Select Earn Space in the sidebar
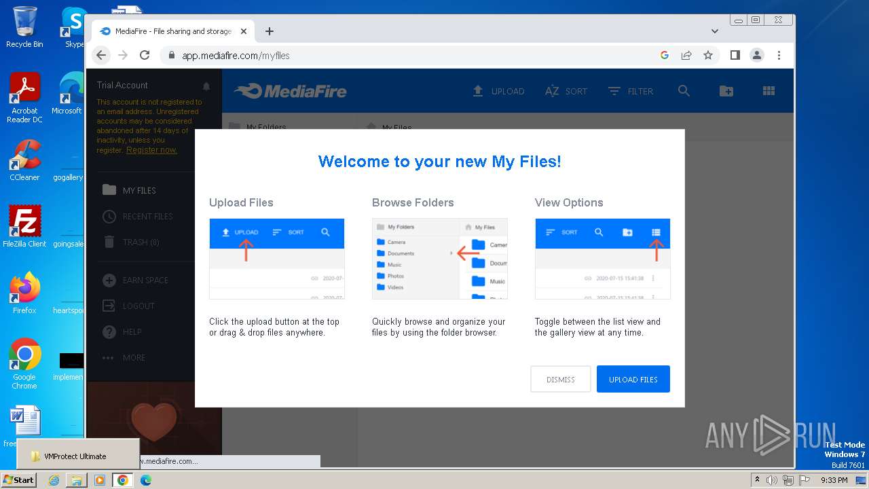The height and width of the screenshot is (489, 869). 134,280
